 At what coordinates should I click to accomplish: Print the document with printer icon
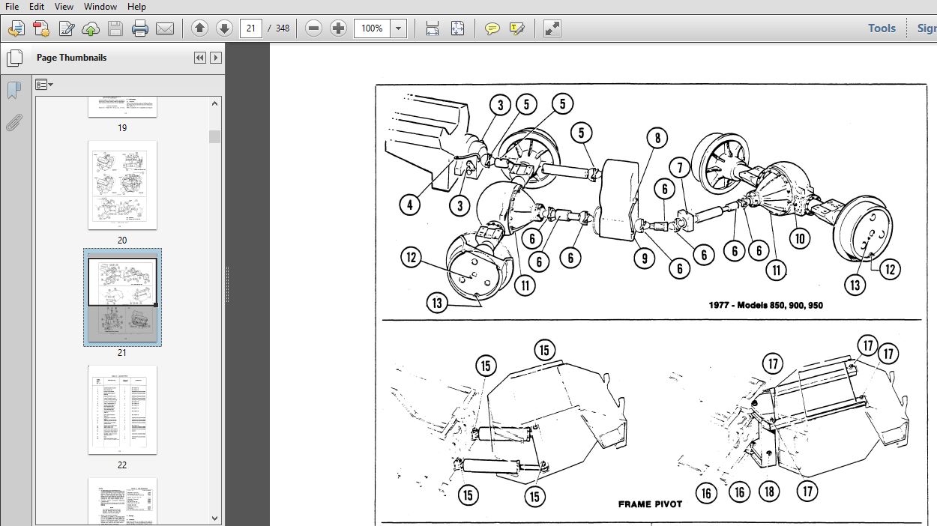(140, 28)
